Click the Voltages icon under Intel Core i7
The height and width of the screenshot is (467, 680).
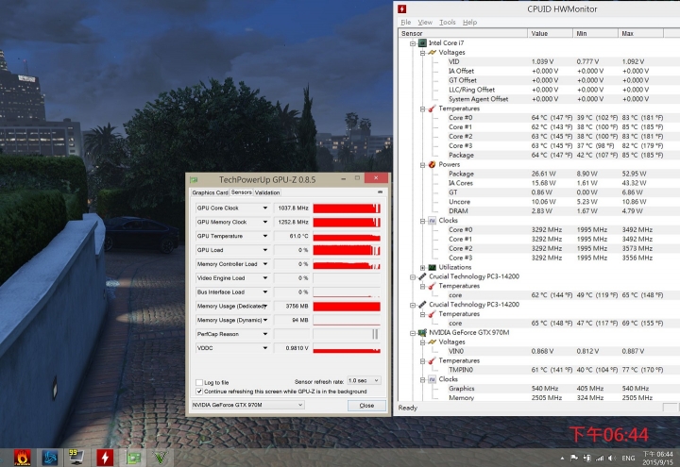tap(432, 53)
